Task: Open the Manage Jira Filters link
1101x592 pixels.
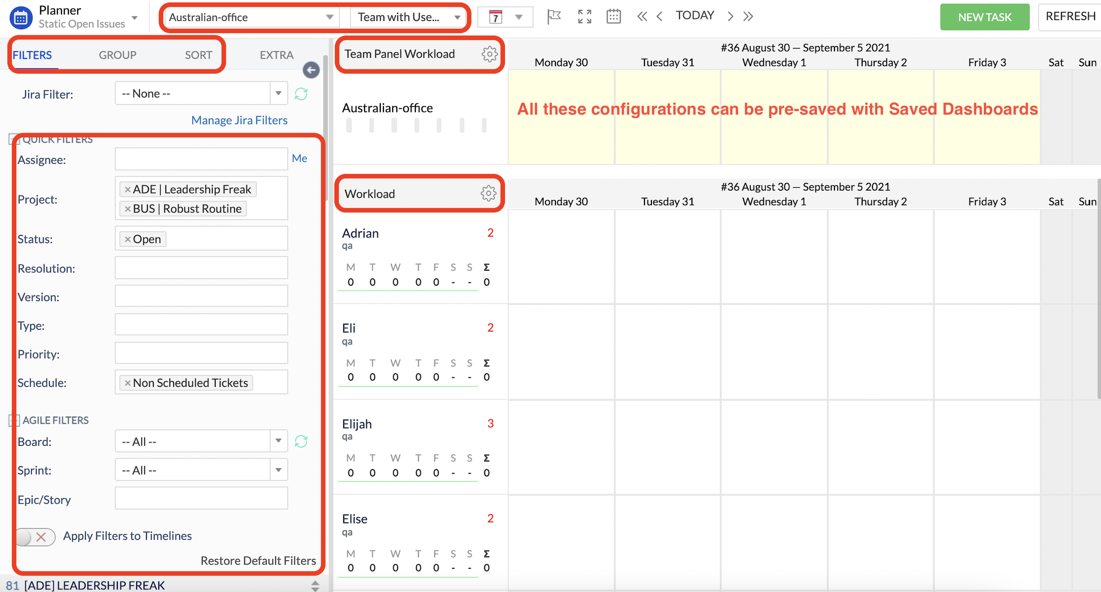Action: pos(239,120)
